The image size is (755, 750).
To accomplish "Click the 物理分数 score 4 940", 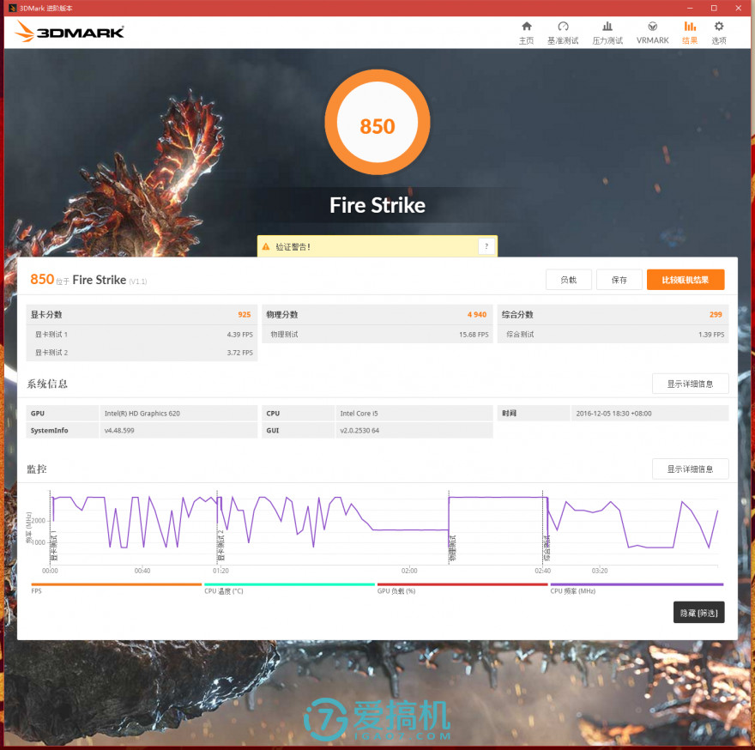I will tap(477, 315).
